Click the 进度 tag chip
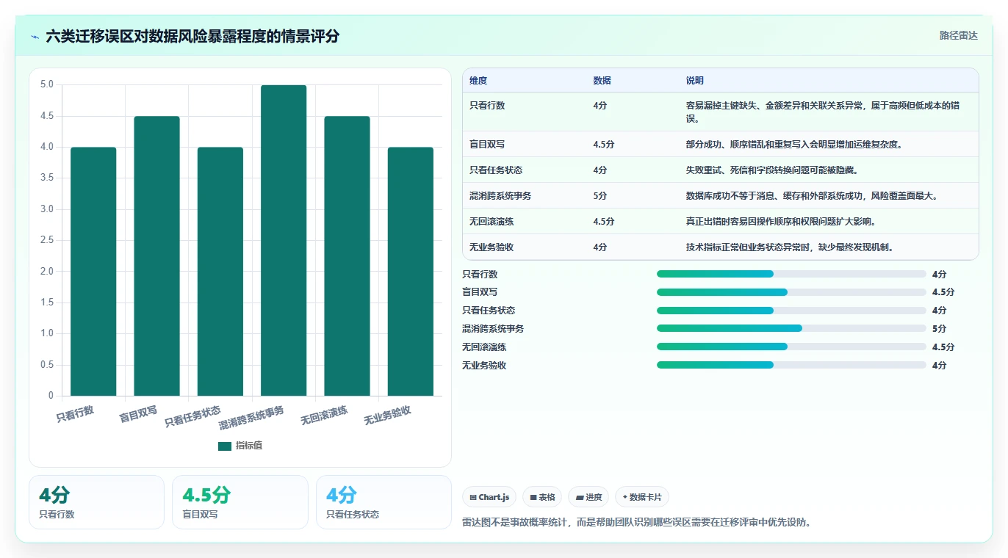Screen dimensions: 1008x558 click(x=588, y=497)
